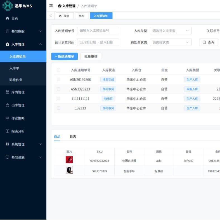This screenshot has height=220, width=220.
Task: Switch to the 入库通知单 page tab
Action: click(x=101, y=16)
